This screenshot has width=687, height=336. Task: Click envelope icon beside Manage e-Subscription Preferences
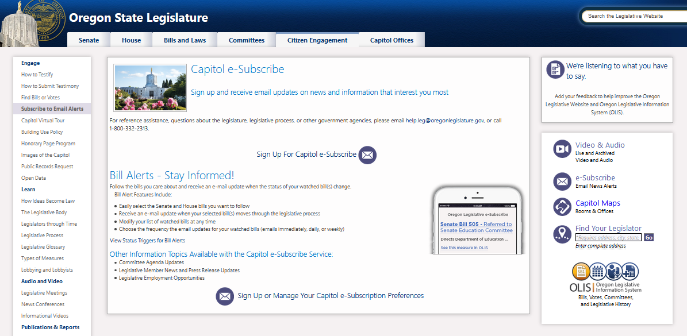(225, 296)
